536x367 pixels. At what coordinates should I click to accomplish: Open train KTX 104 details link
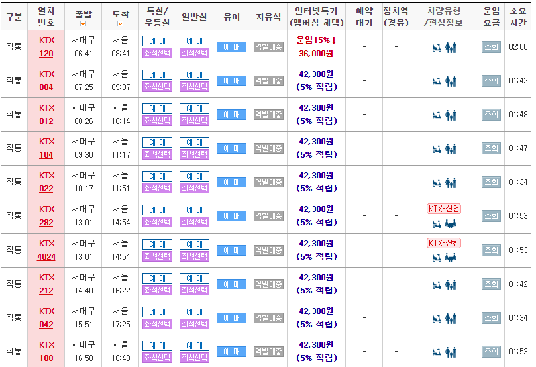pos(46,155)
